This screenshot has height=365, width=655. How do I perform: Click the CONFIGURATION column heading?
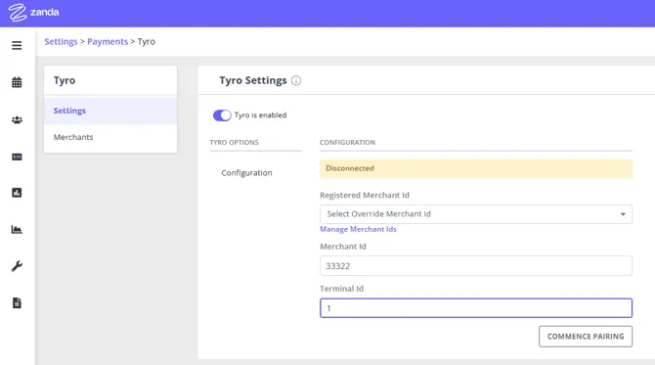click(347, 142)
